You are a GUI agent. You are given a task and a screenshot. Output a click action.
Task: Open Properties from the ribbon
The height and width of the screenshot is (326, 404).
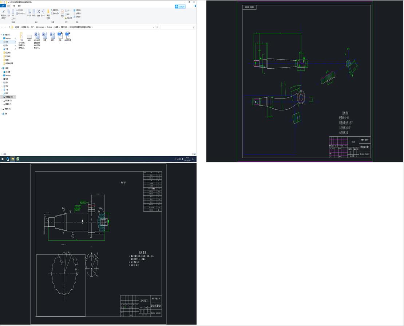click(62, 12)
